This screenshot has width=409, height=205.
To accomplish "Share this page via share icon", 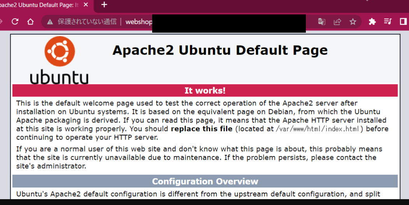I will (337, 21).
